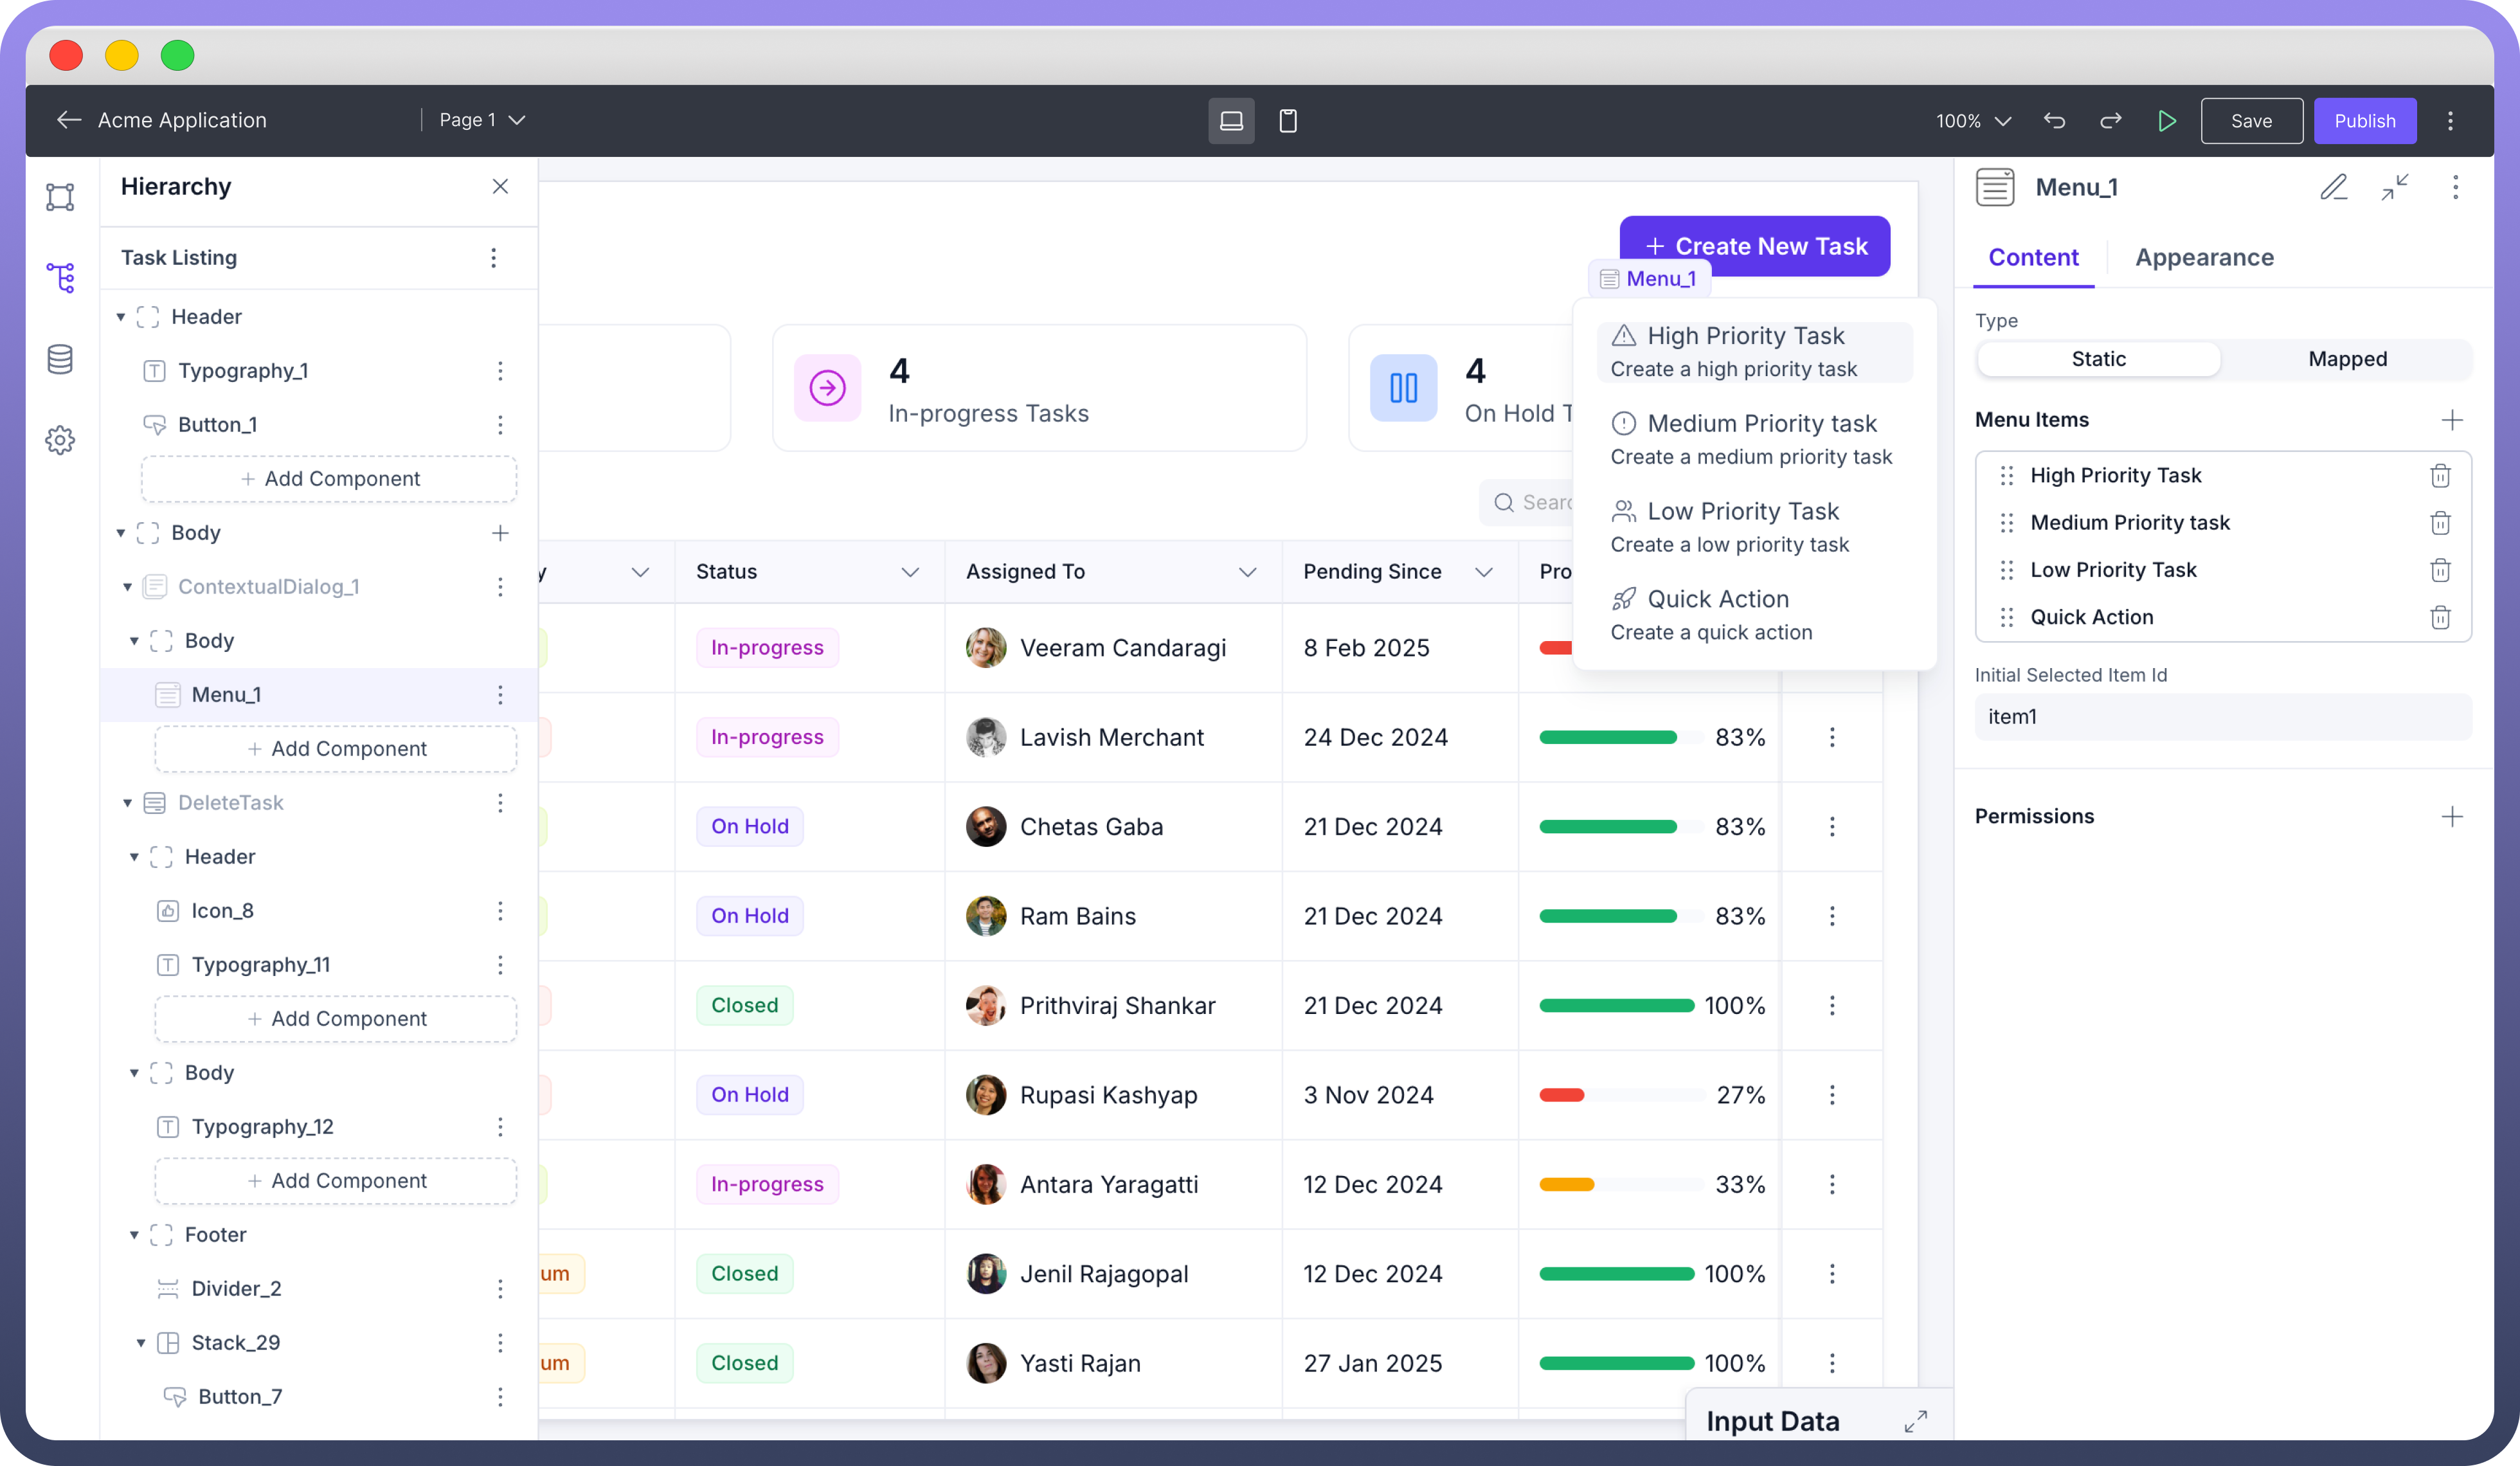Image resolution: width=2520 pixels, height=1466 pixels.
Task: Select the Static type option
Action: pyautogui.click(x=2098, y=359)
